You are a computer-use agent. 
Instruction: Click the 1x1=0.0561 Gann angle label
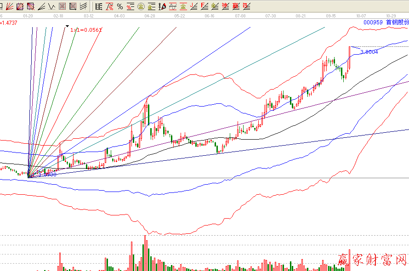pos(86,29)
